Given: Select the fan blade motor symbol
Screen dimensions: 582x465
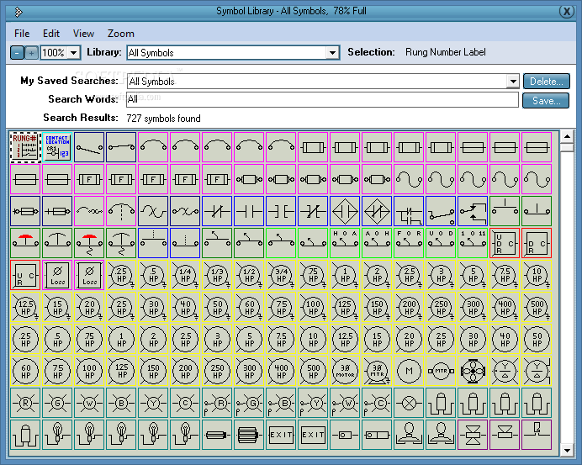Looking at the screenshot, I should (473, 371).
